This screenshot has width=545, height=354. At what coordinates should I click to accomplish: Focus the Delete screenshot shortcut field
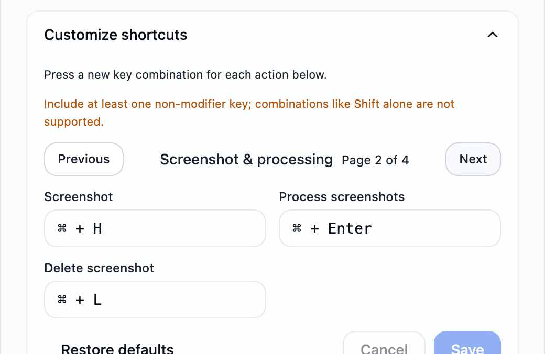pos(155,300)
